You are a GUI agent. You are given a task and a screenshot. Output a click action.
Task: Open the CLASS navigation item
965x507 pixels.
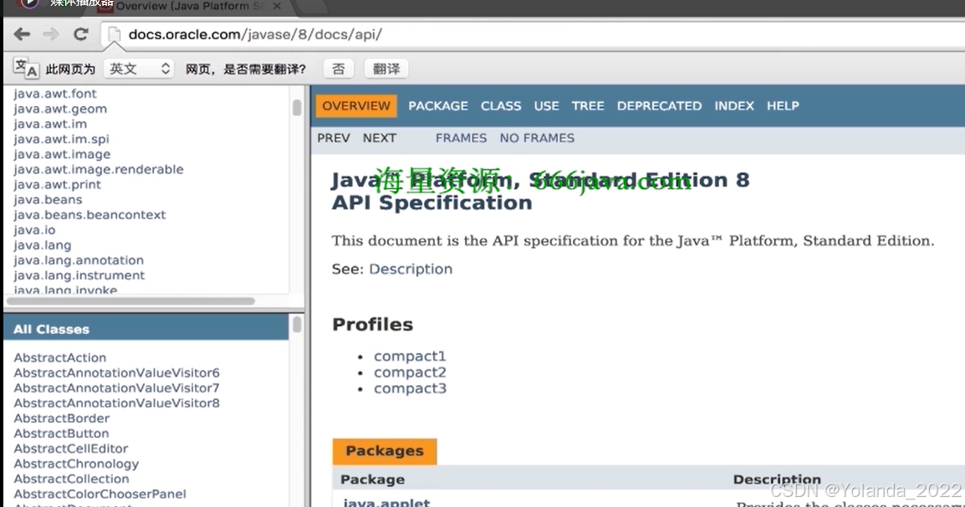click(501, 106)
